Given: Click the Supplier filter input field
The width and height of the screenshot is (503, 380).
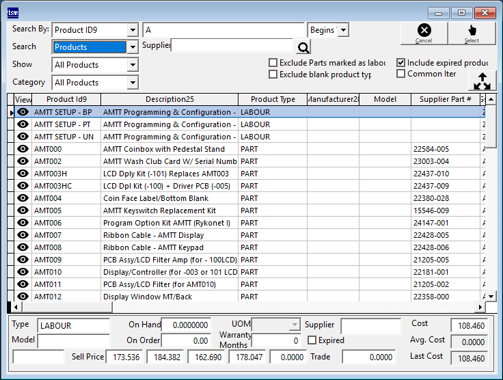Looking at the screenshot, I should coord(232,45).
